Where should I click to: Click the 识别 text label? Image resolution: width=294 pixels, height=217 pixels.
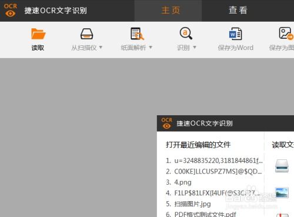183,48
